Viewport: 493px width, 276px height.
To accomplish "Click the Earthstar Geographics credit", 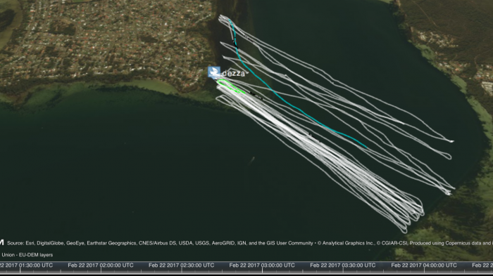I will click(x=111, y=243).
